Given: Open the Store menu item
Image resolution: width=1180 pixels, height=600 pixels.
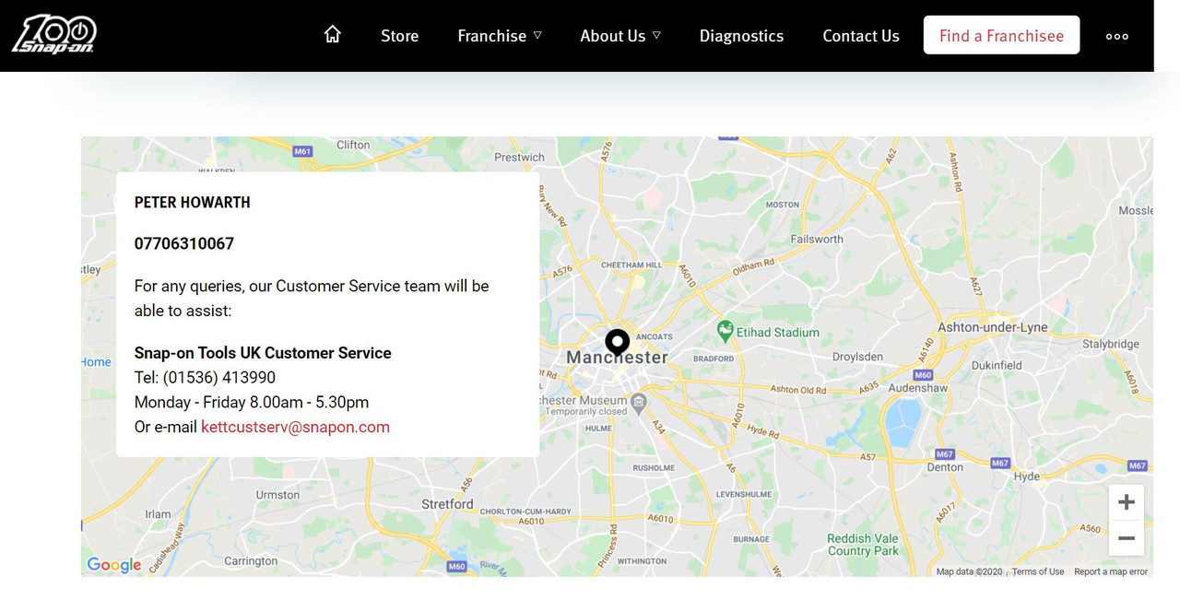Looking at the screenshot, I should (399, 36).
